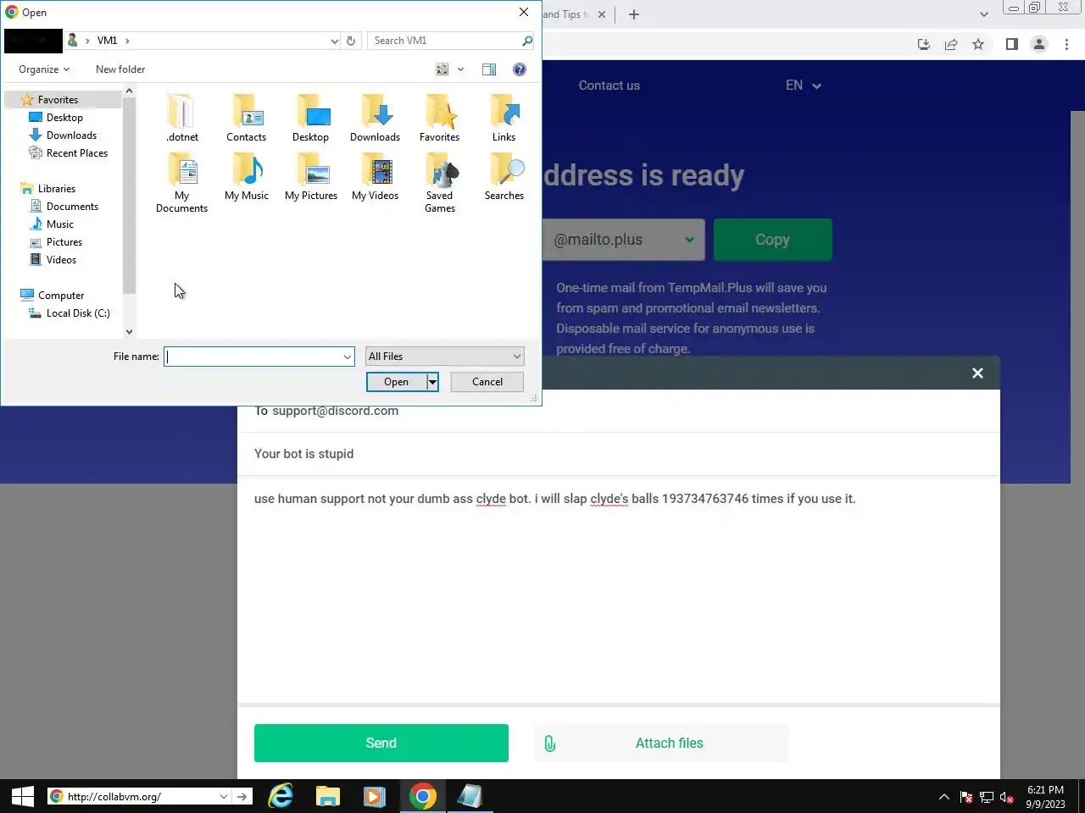Open the Contacts folder

point(247,118)
